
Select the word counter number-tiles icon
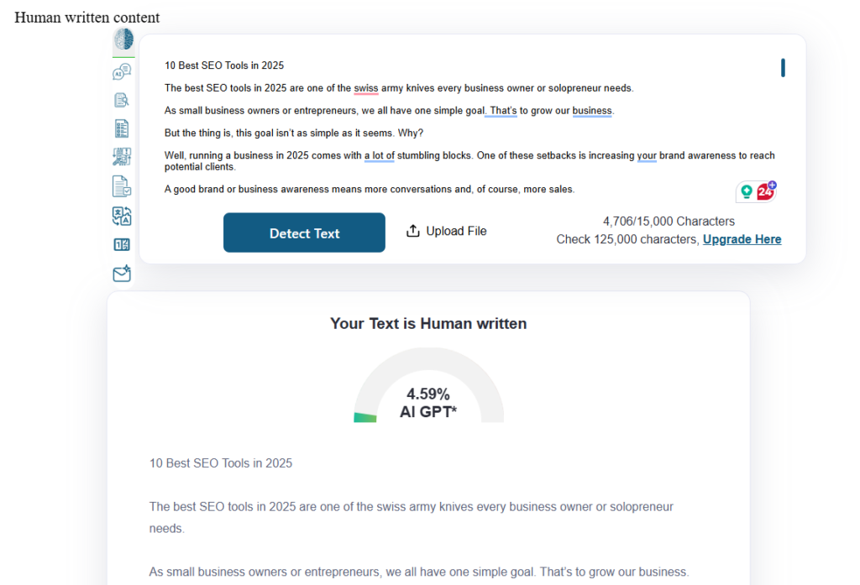[x=122, y=244]
